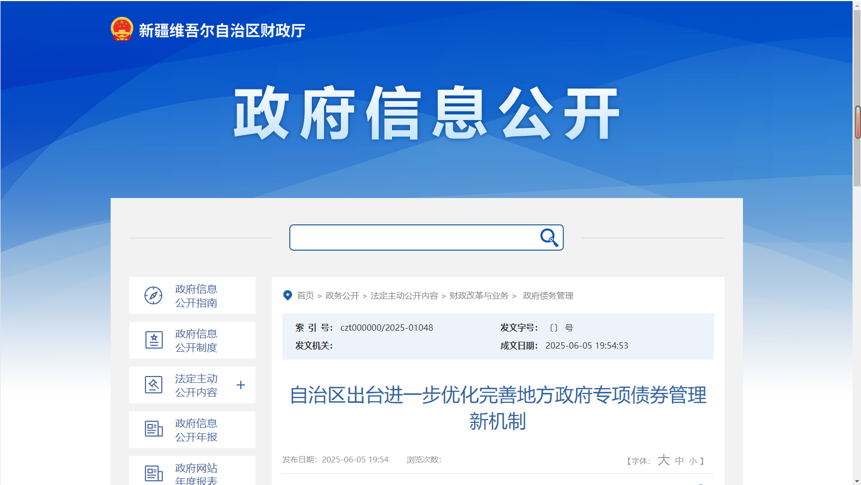Image resolution: width=861 pixels, height=485 pixels.
Task: Go to 首页 in the breadcrumb
Action: pos(306,296)
